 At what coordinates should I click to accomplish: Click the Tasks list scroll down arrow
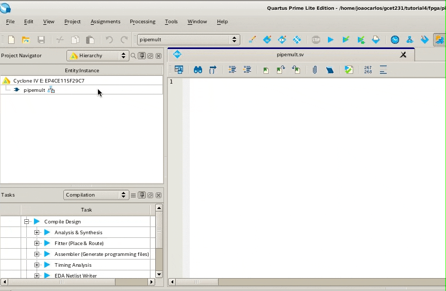point(159,274)
